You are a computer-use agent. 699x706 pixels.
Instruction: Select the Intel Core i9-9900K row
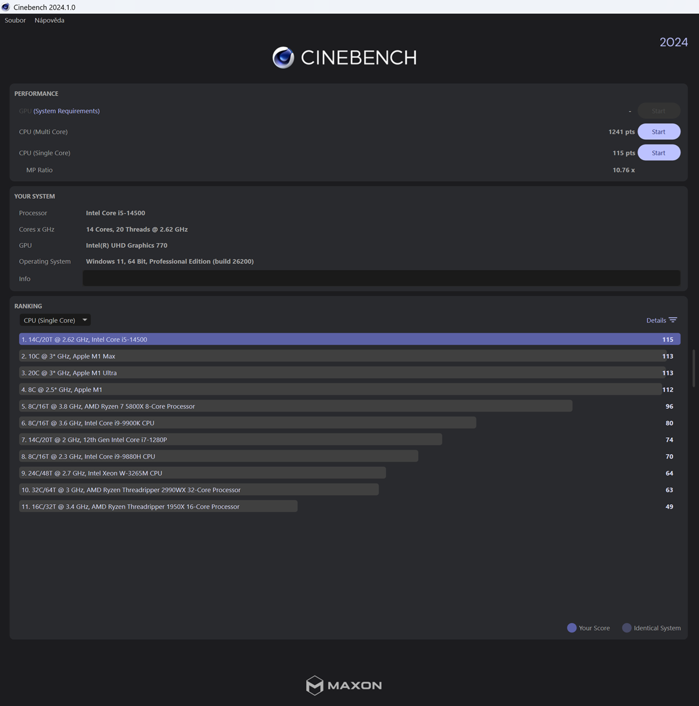pyautogui.click(x=350, y=423)
